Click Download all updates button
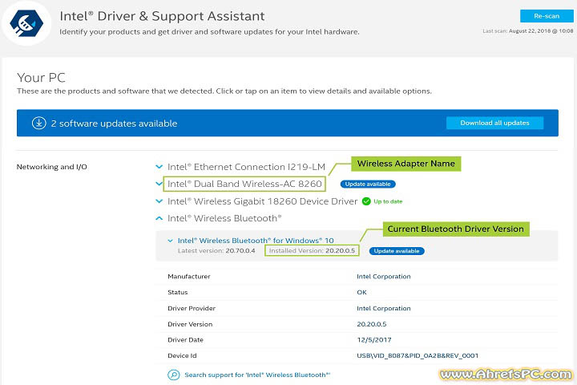The height and width of the screenshot is (385, 577). [494, 123]
